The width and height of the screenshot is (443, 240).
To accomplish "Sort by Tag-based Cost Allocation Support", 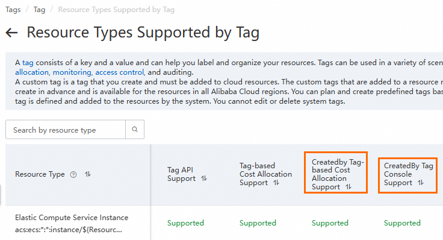I will [276, 183].
